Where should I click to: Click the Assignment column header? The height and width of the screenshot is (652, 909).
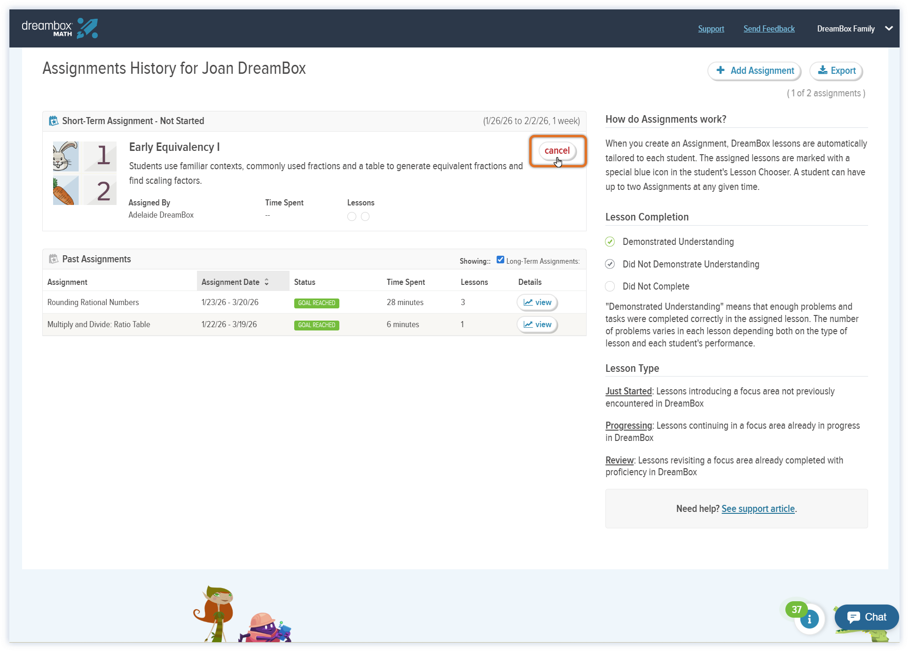[67, 282]
